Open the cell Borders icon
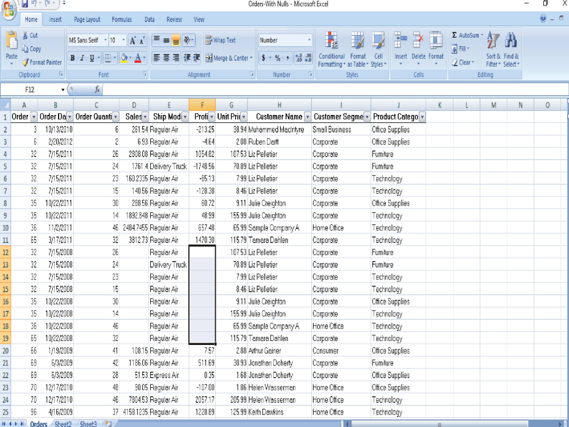 (x=108, y=58)
